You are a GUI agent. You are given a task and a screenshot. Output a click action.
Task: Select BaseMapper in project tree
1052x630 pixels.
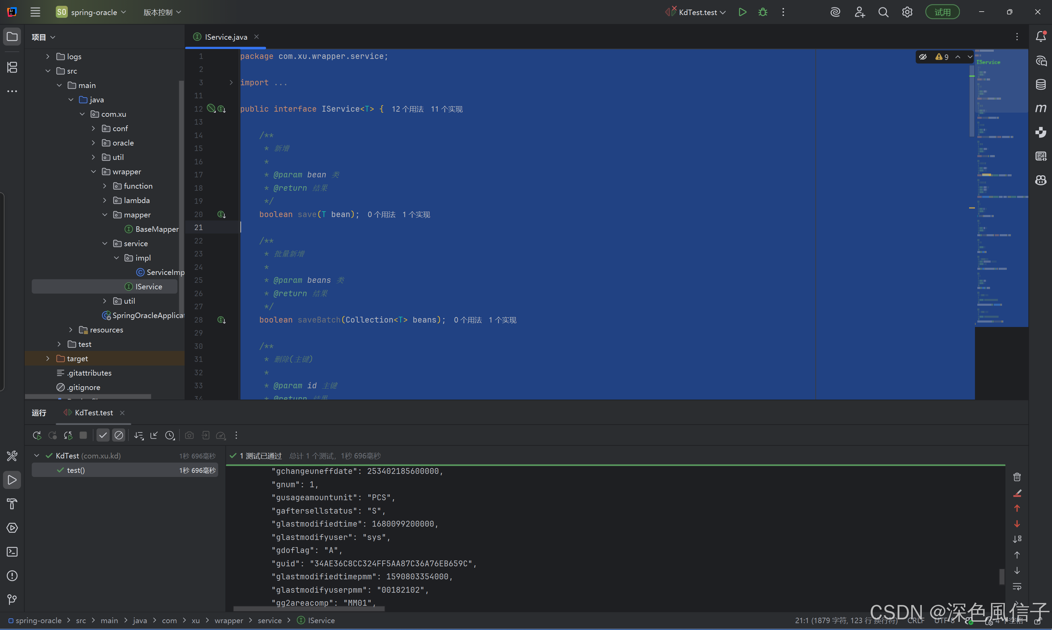[x=152, y=229]
